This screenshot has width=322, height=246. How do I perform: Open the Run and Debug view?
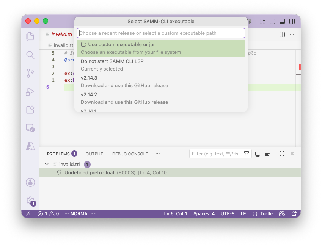click(x=30, y=91)
